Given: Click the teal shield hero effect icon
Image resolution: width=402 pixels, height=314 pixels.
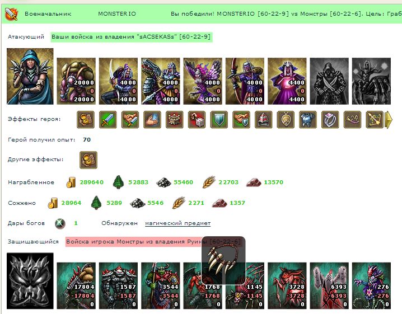Looking at the screenshot, I should [x=219, y=119].
